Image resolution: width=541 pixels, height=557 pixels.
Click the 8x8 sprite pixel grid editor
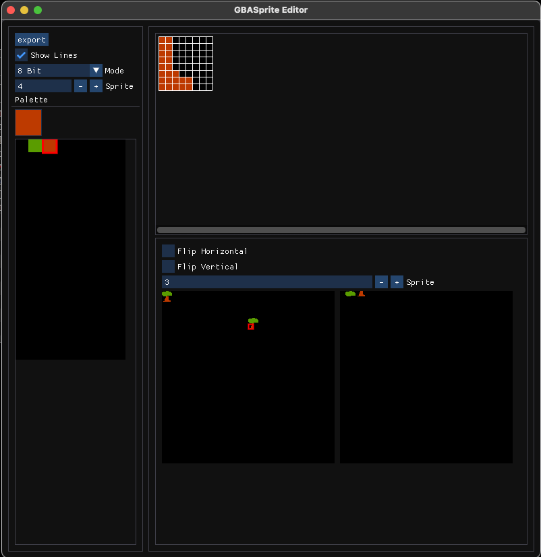pyautogui.click(x=186, y=63)
